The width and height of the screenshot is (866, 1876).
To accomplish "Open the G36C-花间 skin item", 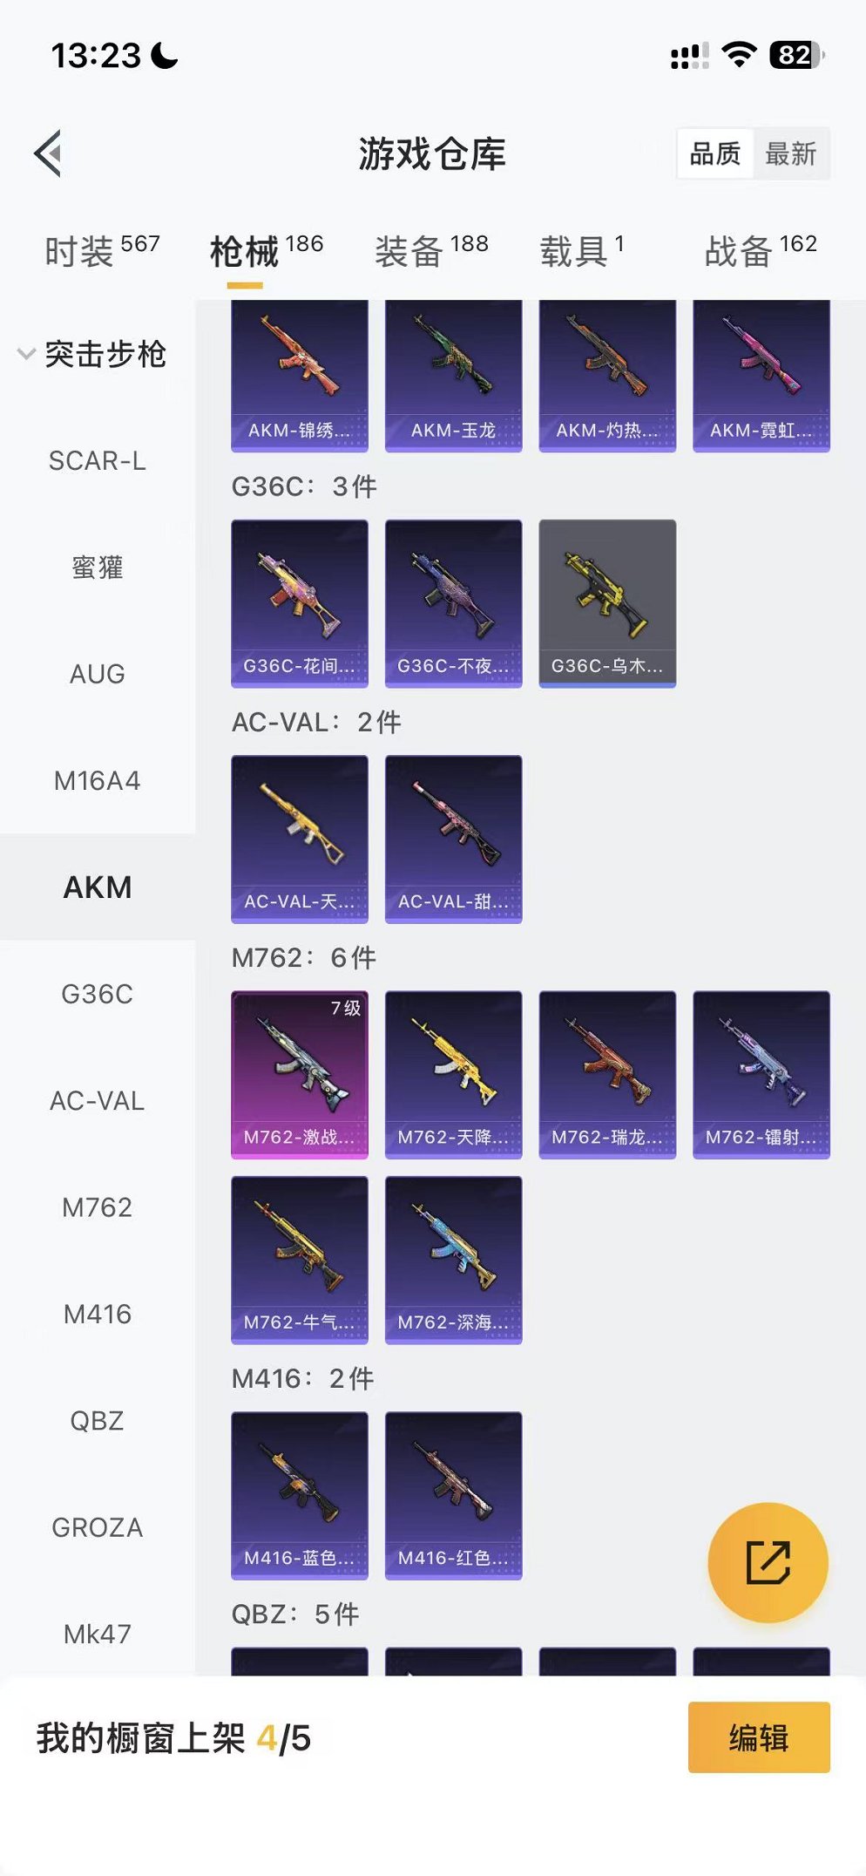I will (300, 603).
